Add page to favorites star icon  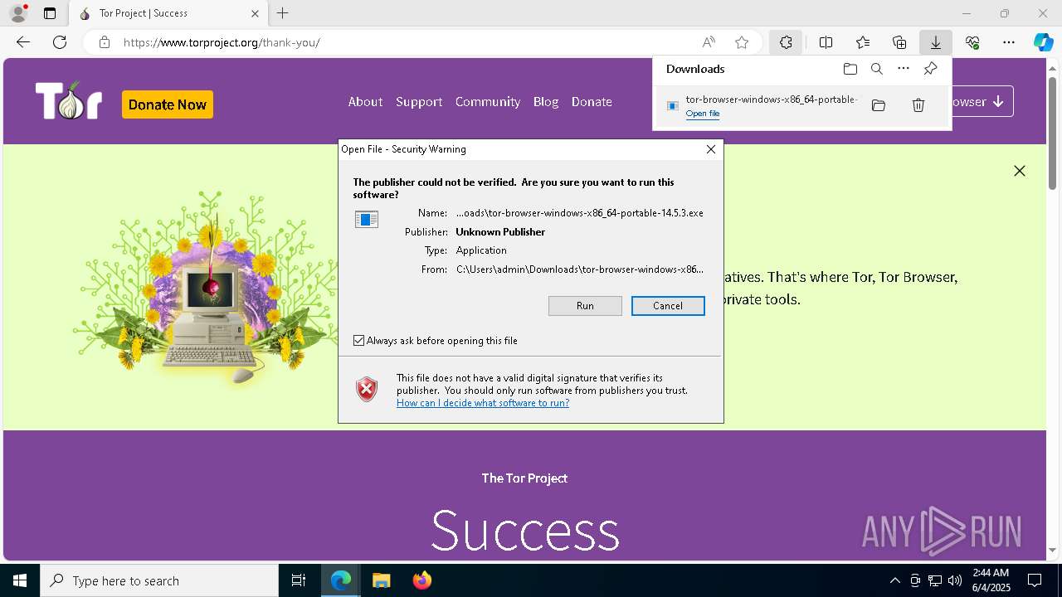click(x=742, y=42)
